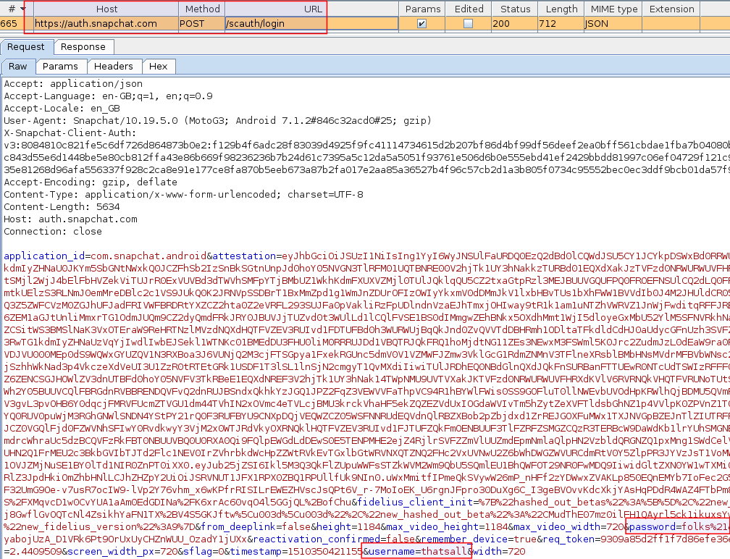The height and width of the screenshot is (559, 730).
Task: Switch to the Response tab
Action: pos(83,47)
